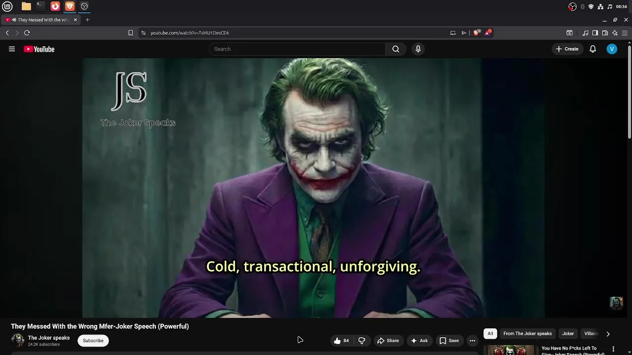Open YouTube notifications bell
This screenshot has height=355, width=632.
click(x=593, y=49)
